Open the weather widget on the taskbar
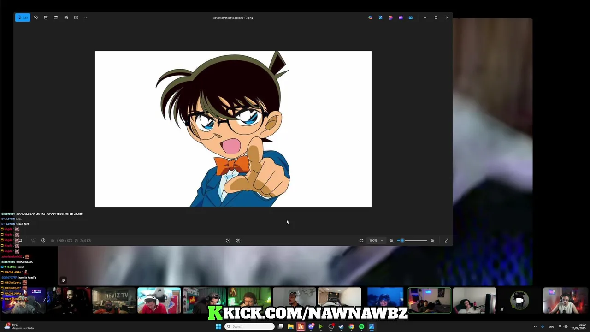The image size is (590, 332). coord(18,326)
